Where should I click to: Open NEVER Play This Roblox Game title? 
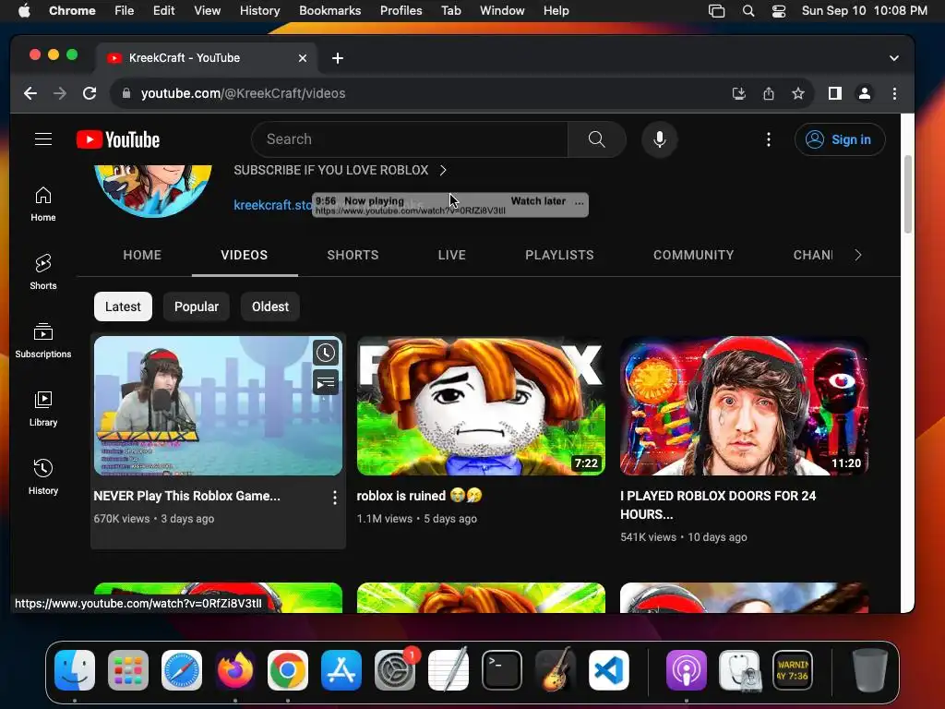pyautogui.click(x=186, y=496)
